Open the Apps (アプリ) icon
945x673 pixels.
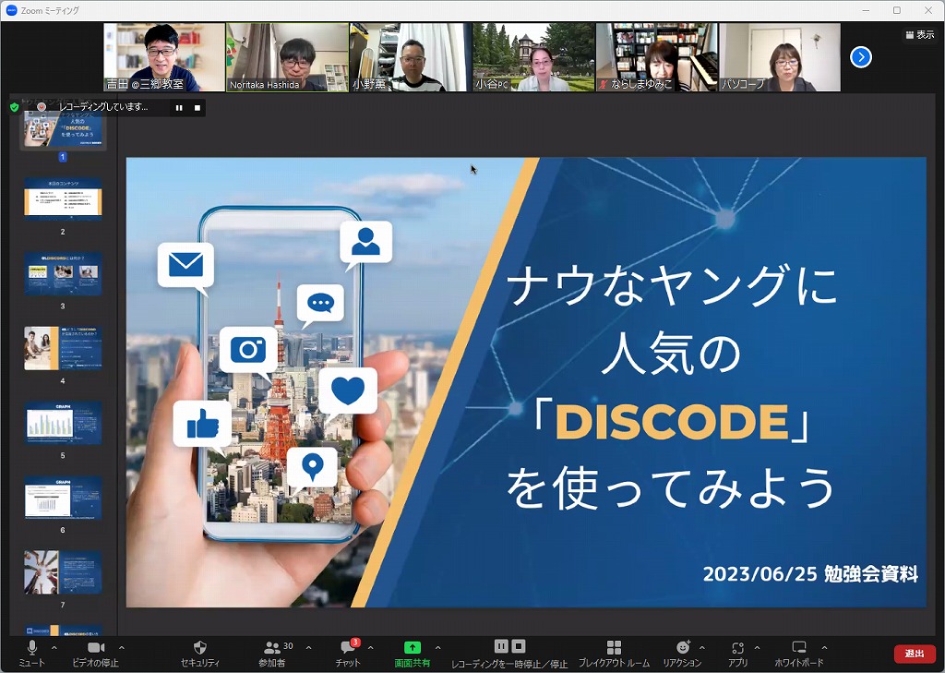[737, 648]
